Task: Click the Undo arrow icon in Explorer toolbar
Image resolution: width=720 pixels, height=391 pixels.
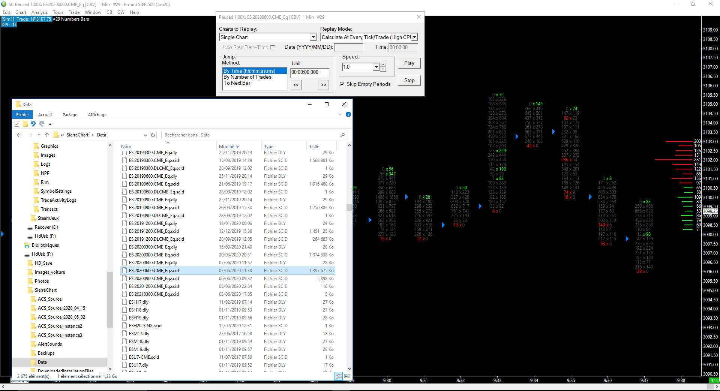Action: coord(33,124)
